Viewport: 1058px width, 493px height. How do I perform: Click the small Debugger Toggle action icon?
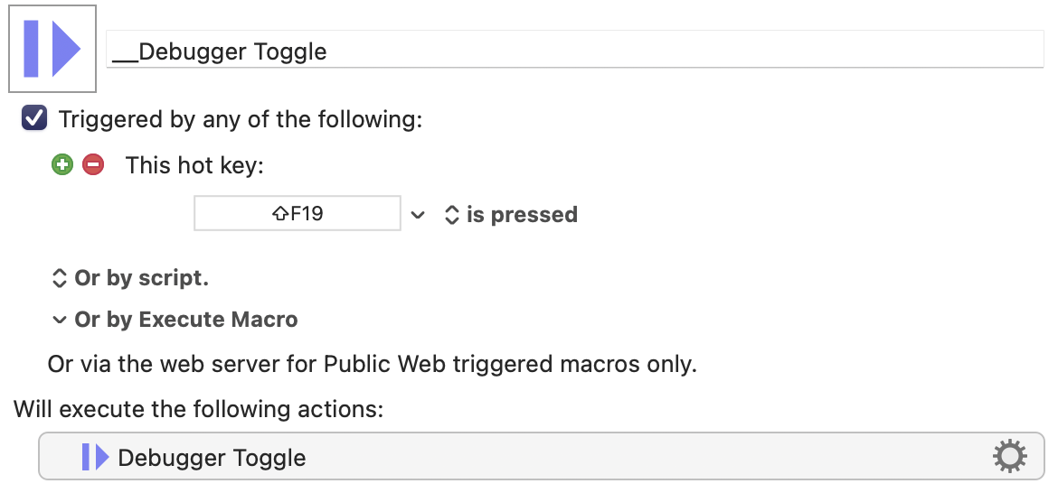[95, 457]
